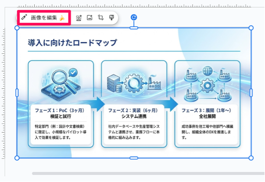Select the remove background person icon

(x=79, y=18)
